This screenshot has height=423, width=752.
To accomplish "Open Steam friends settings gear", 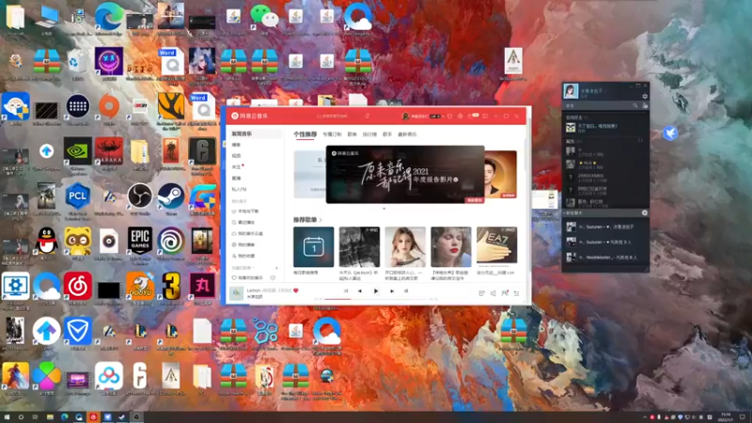I will point(645,97).
